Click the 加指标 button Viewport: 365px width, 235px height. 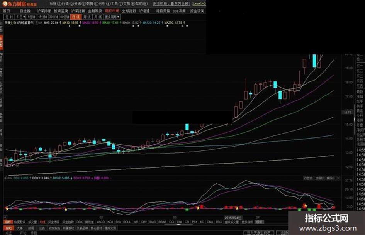(x=319, y=178)
